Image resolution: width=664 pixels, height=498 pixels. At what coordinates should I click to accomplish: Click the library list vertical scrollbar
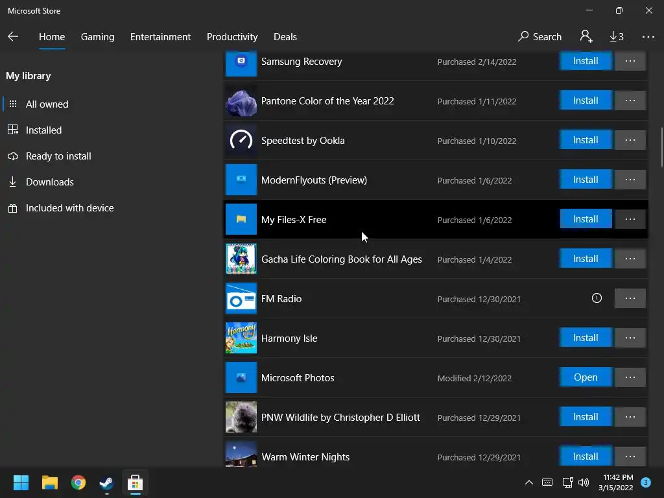pyautogui.click(x=661, y=147)
